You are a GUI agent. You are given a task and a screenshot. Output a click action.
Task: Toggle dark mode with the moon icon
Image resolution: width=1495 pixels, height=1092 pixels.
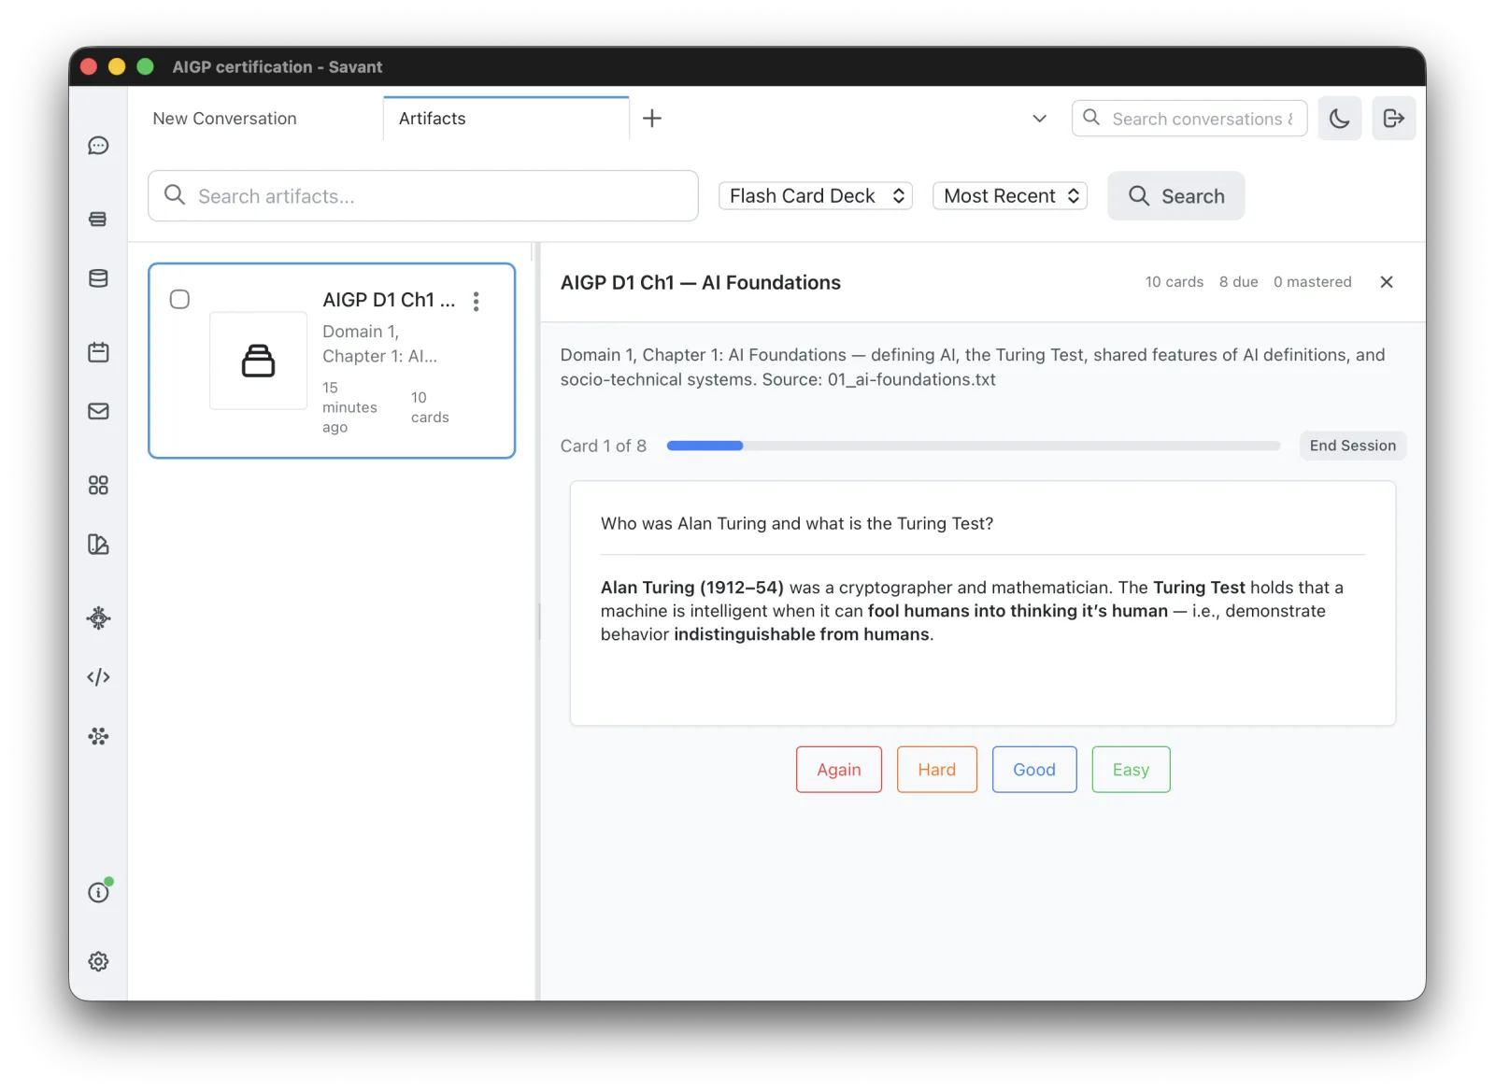coord(1339,119)
